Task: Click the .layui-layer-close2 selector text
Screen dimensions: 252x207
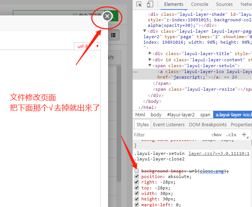Action: pos(159,159)
